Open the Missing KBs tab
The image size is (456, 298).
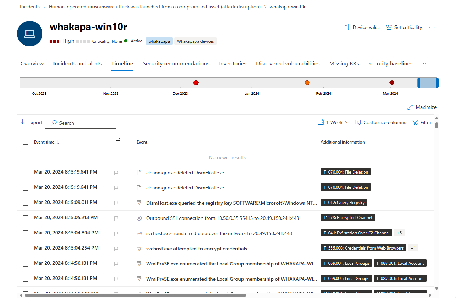[344, 64]
